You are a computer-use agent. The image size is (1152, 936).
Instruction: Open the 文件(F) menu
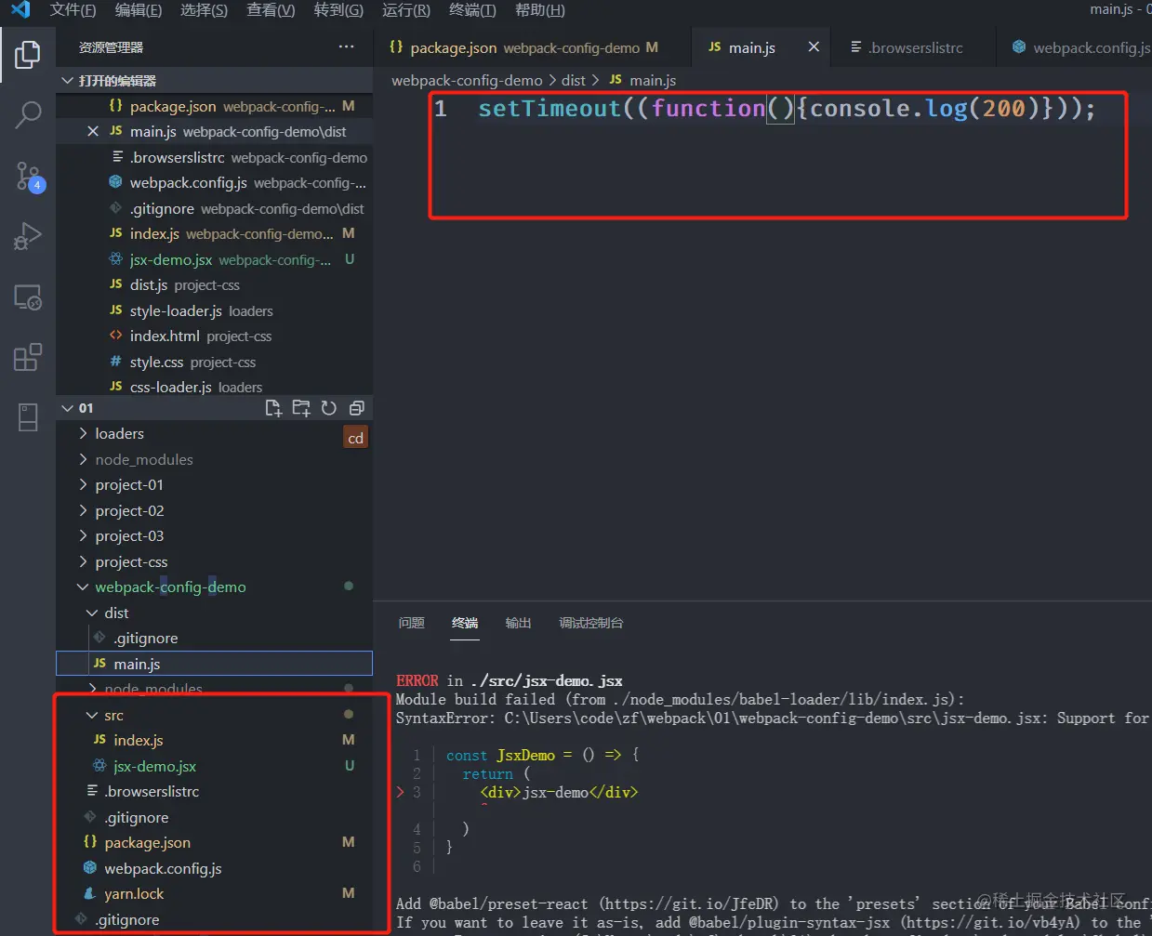[x=73, y=9]
